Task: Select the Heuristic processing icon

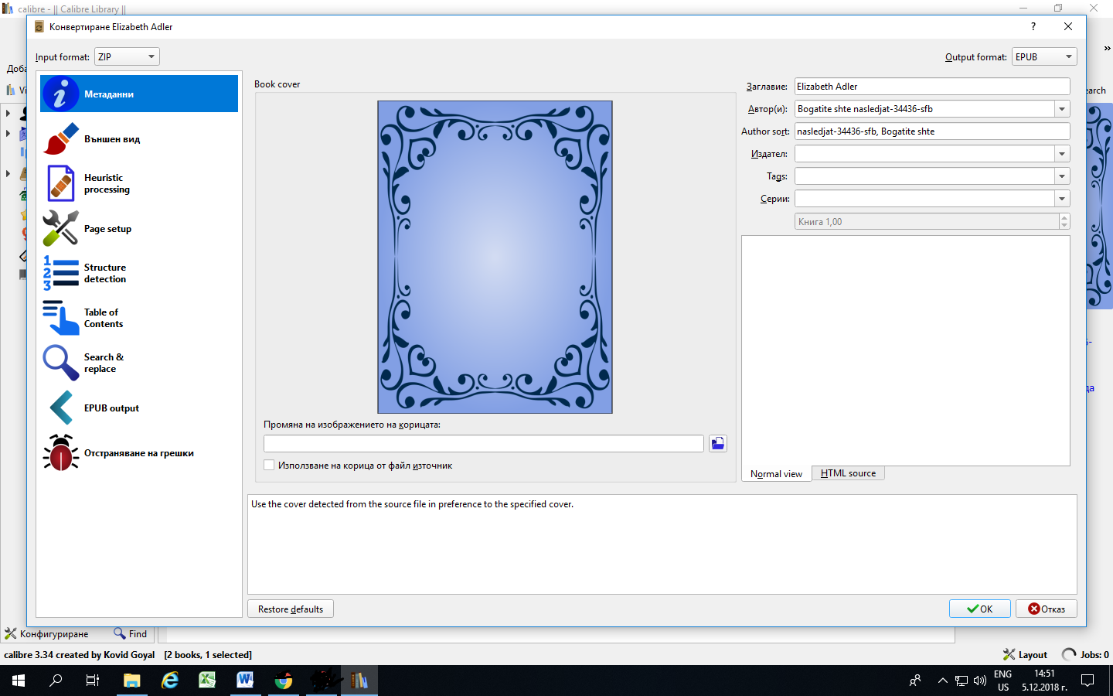Action: point(61,183)
